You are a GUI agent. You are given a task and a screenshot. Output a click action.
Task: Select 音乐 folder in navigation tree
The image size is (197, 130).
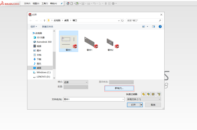point(37,64)
